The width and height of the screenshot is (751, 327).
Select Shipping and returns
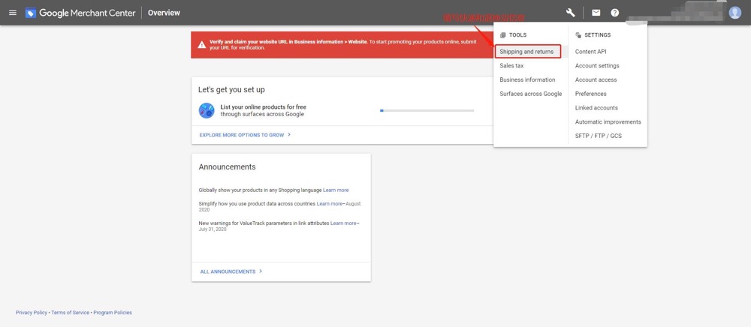pos(528,52)
